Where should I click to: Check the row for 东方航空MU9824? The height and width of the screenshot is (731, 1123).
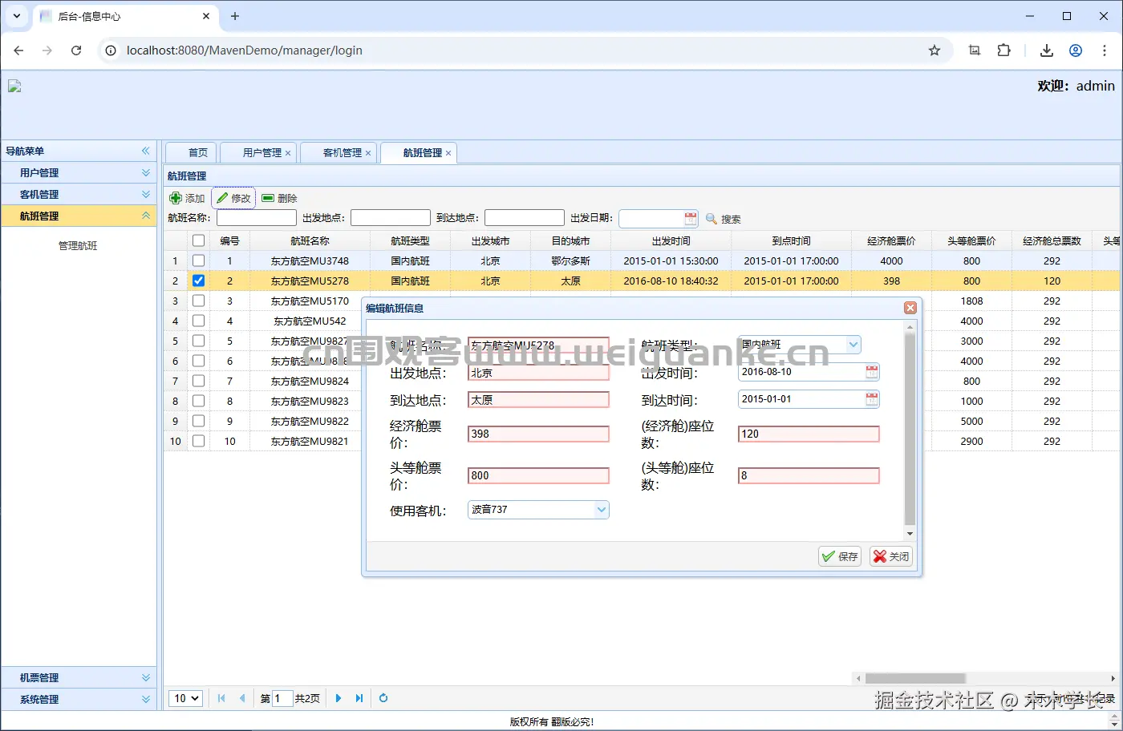click(x=199, y=381)
